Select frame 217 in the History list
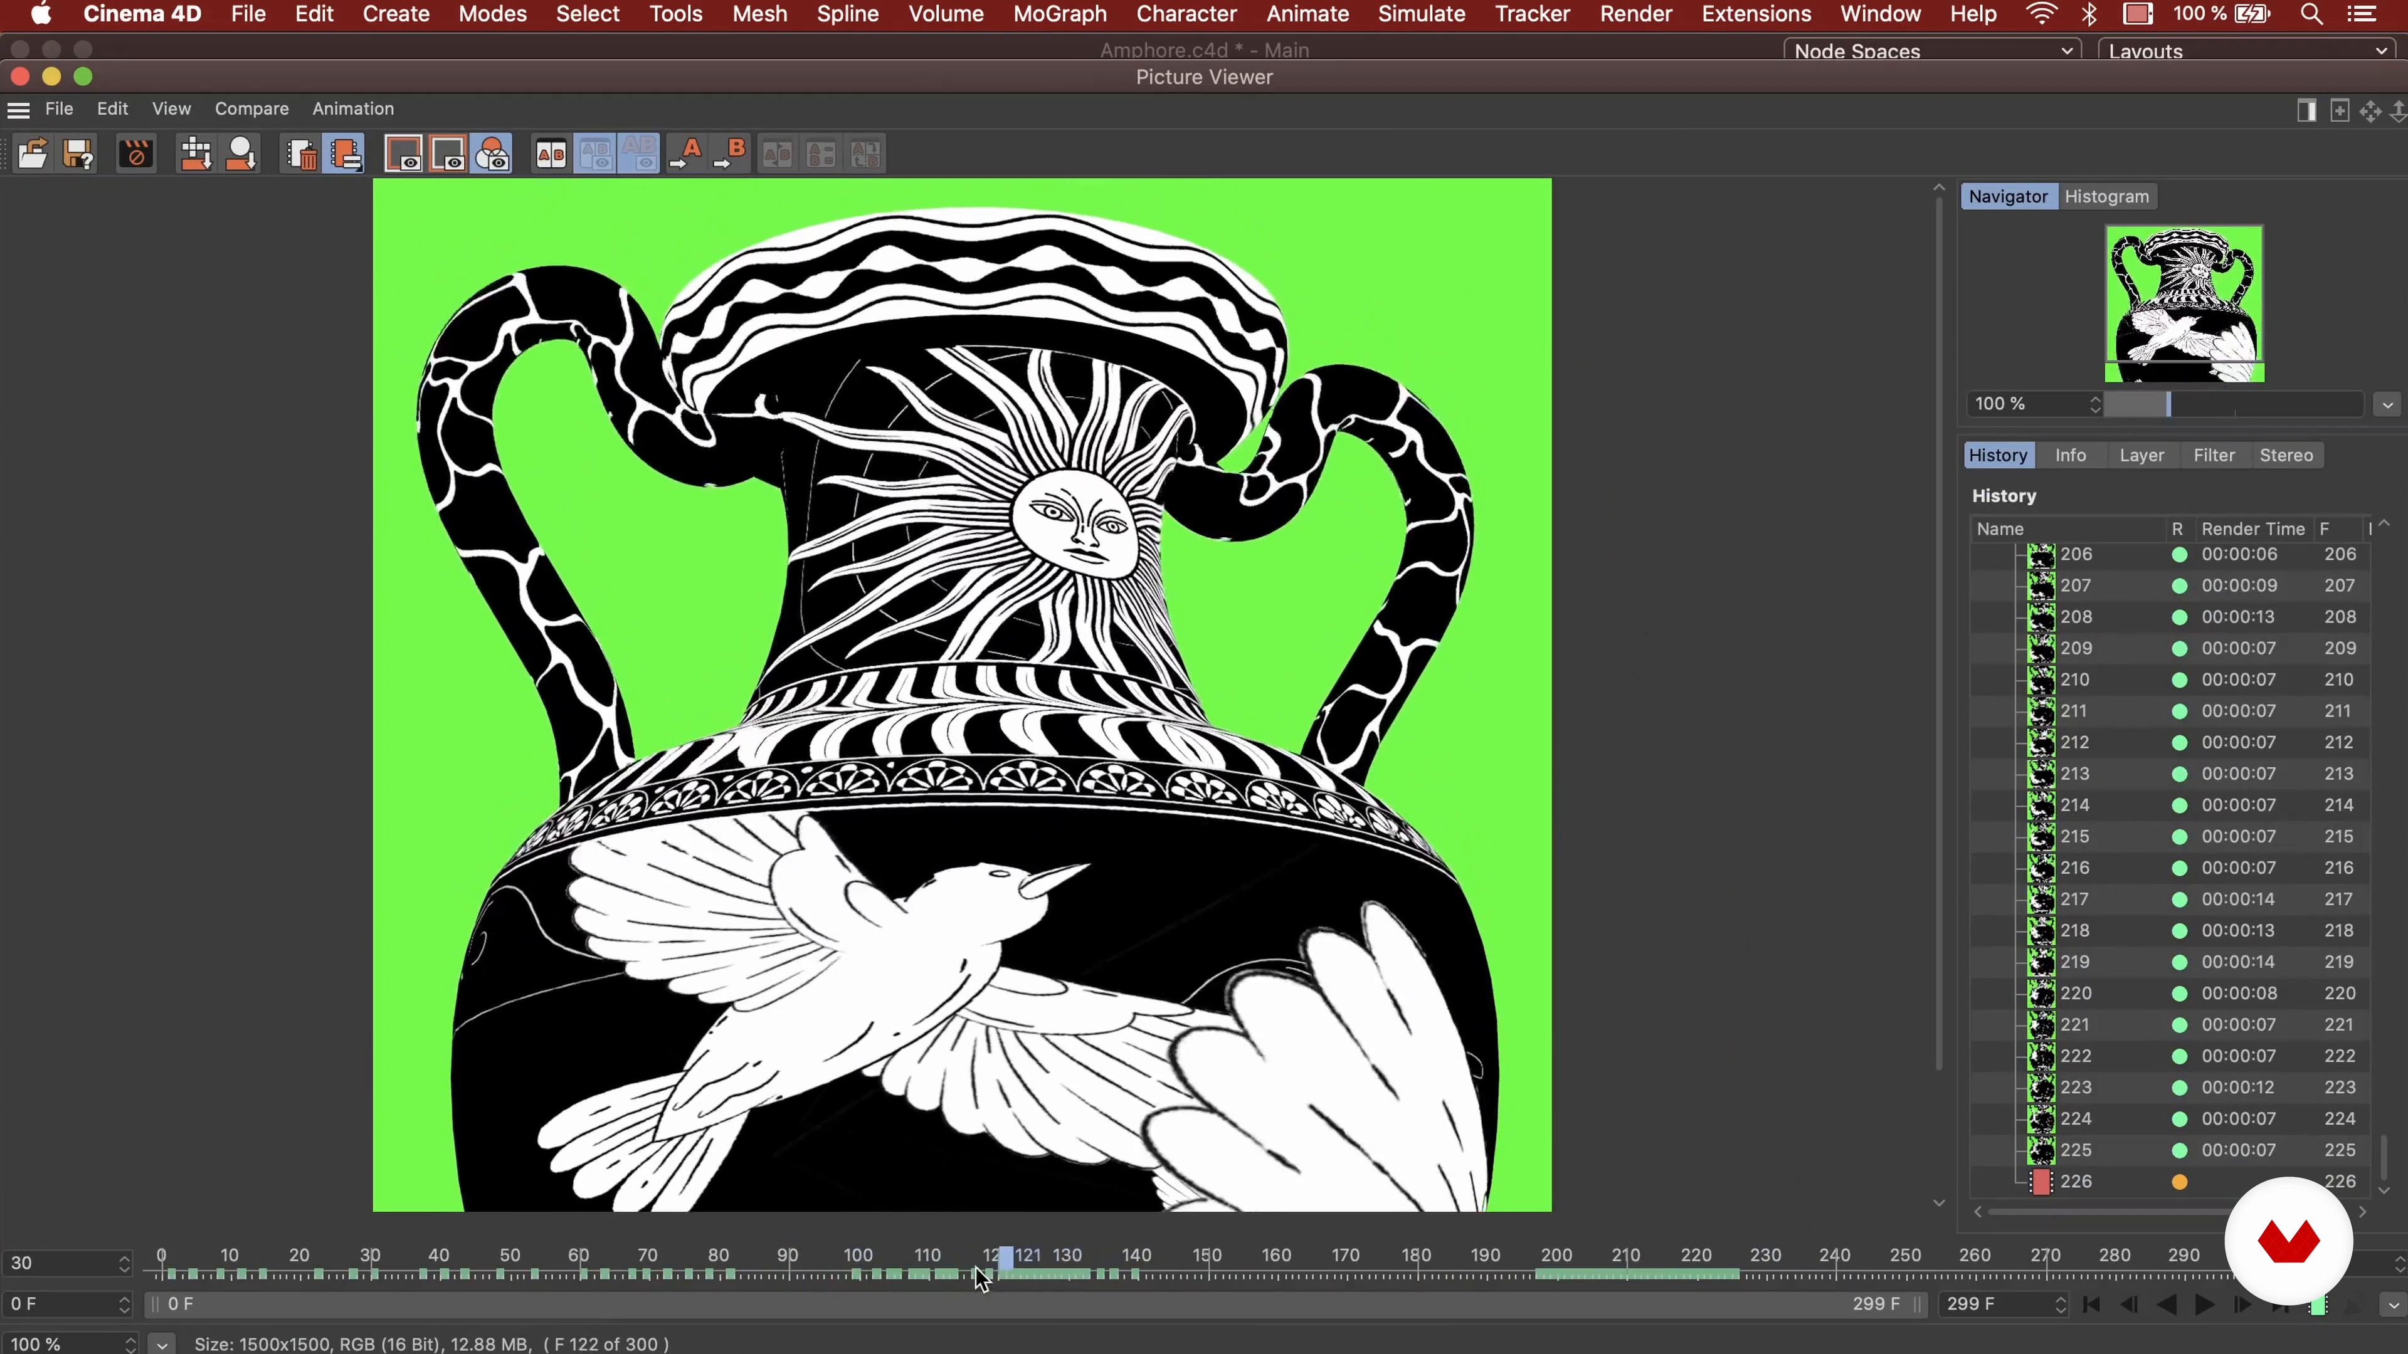The width and height of the screenshot is (2408, 1354). [x=2075, y=899]
